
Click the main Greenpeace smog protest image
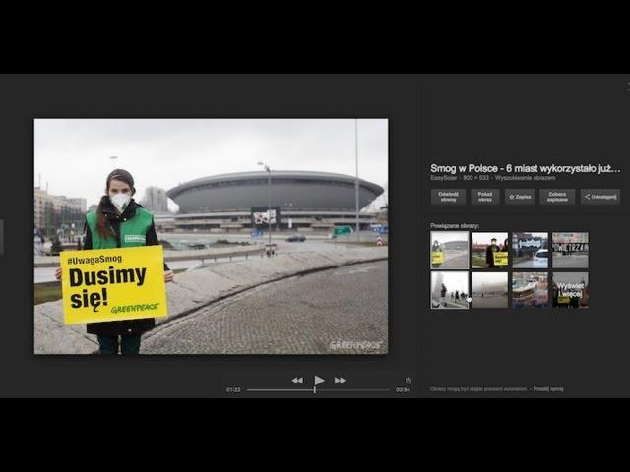click(211, 236)
